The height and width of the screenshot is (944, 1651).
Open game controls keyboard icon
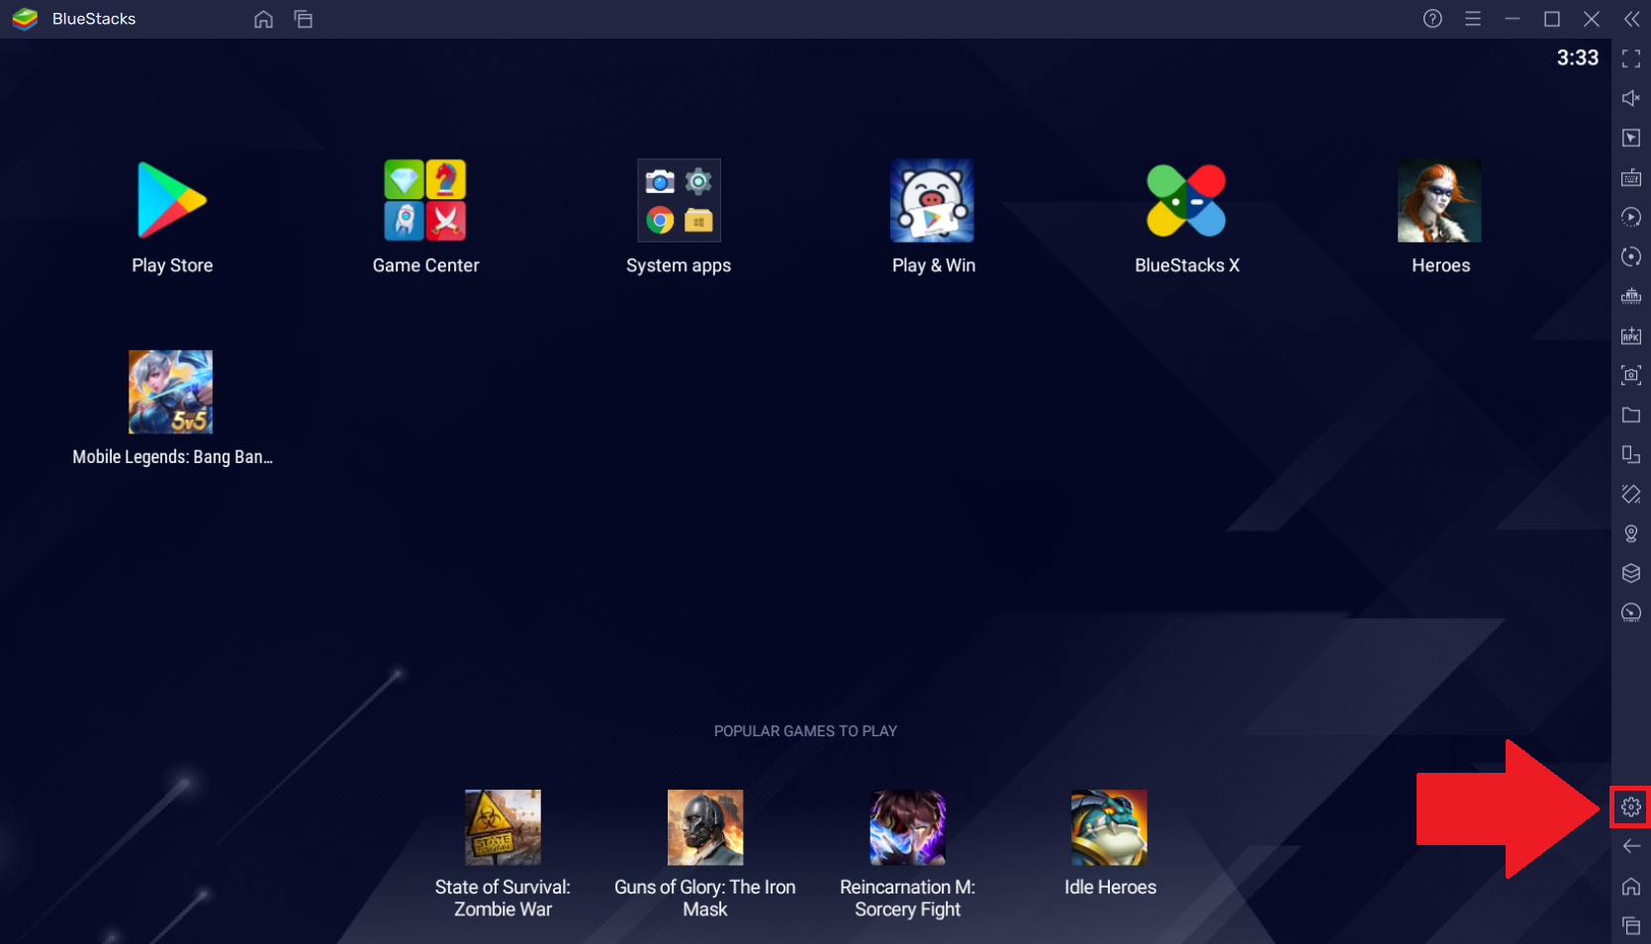point(1631,177)
